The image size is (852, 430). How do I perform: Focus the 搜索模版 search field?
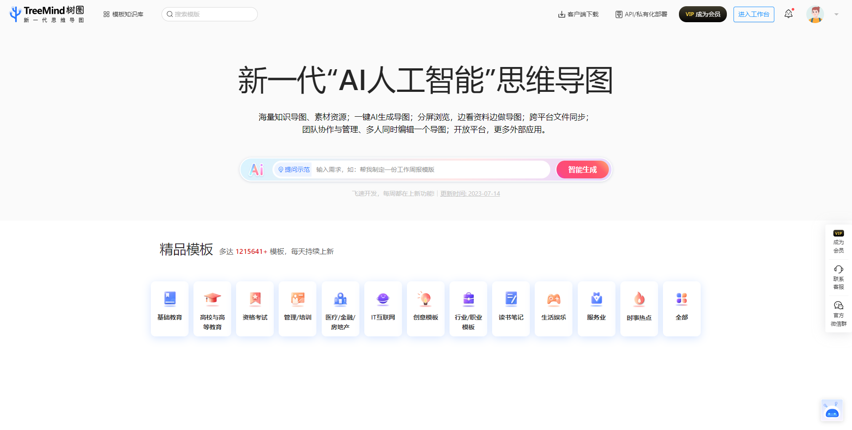click(213, 14)
